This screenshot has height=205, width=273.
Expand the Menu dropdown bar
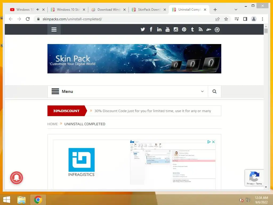[x=128, y=91]
